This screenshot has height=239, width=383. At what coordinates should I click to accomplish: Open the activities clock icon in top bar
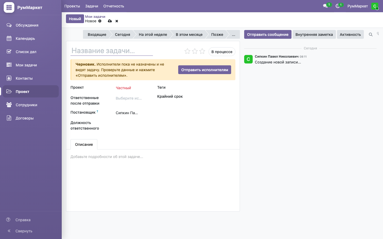point(338,6)
